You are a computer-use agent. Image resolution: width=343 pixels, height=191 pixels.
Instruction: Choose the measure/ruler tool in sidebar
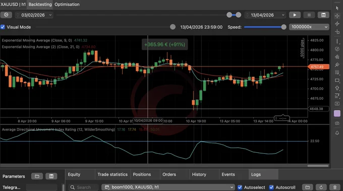click(x=337, y=32)
